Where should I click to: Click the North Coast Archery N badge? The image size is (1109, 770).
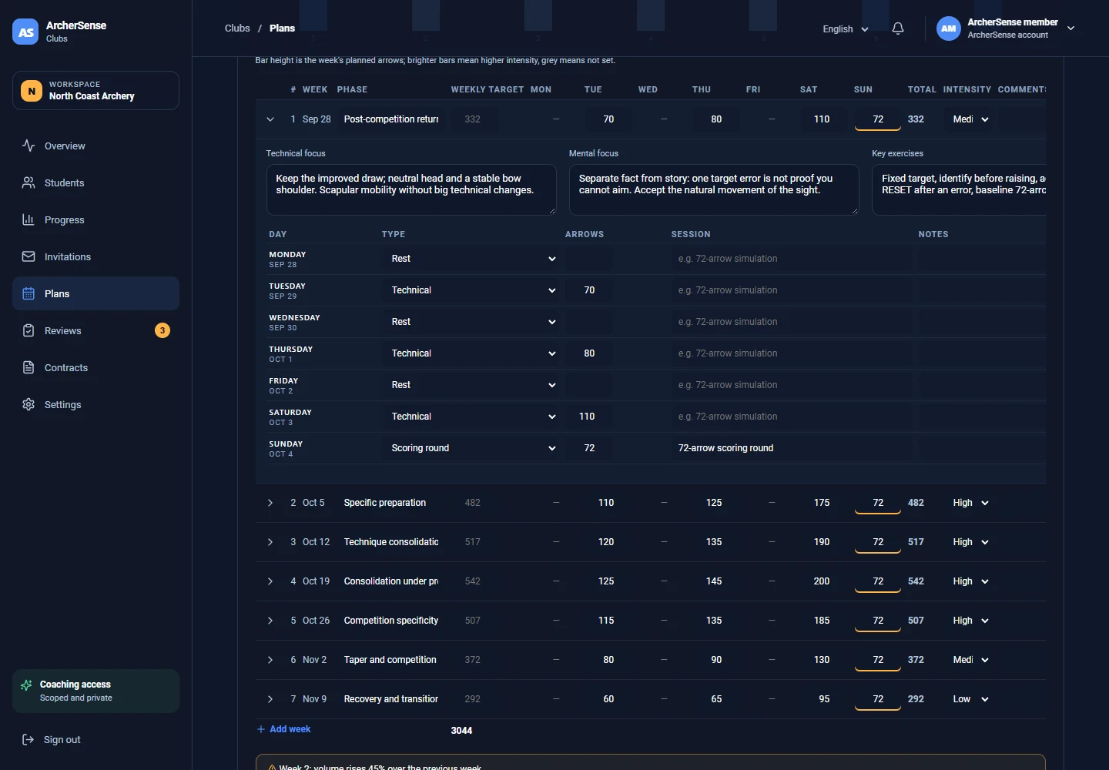[32, 91]
